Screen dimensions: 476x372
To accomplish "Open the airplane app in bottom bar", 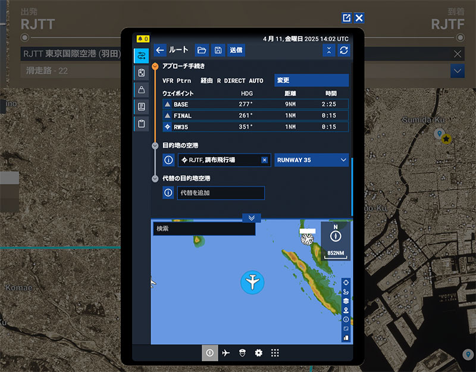I will pyautogui.click(x=226, y=353).
